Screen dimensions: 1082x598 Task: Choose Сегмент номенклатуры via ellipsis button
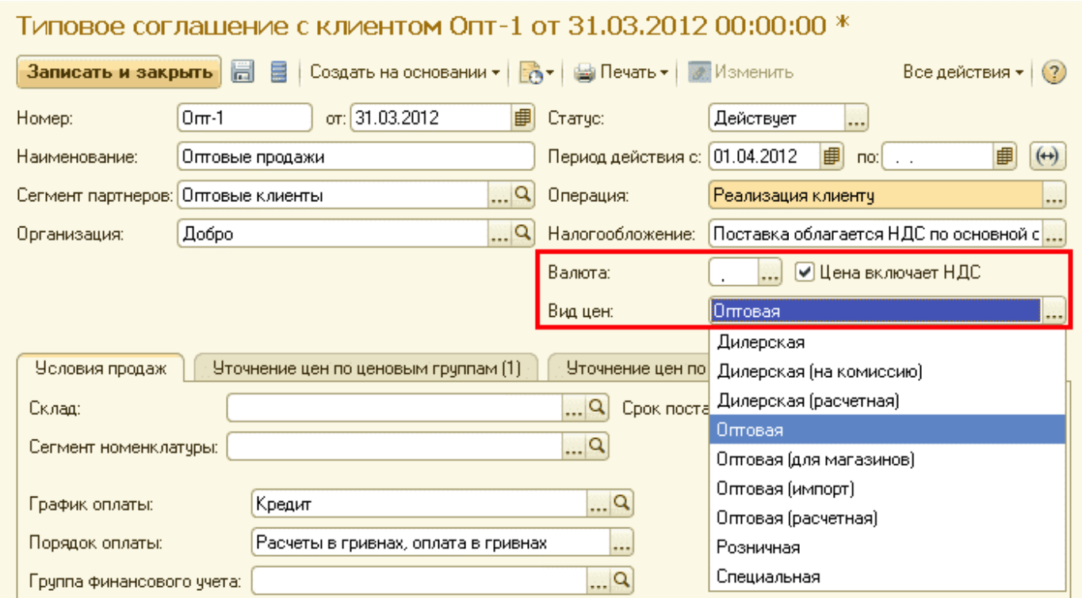(x=574, y=447)
